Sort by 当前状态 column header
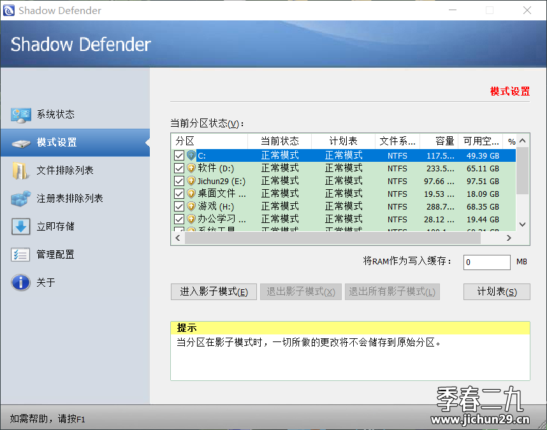 (x=279, y=141)
